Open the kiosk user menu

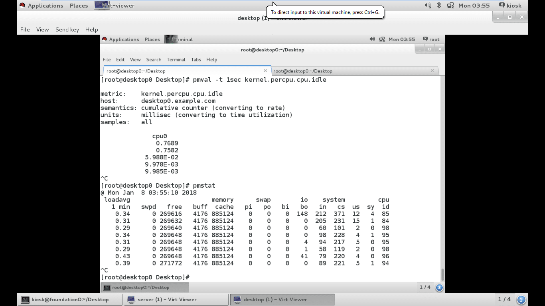510,6
